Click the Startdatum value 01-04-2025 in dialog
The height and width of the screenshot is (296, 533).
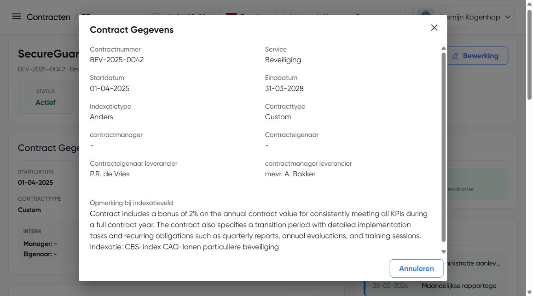pyautogui.click(x=110, y=88)
